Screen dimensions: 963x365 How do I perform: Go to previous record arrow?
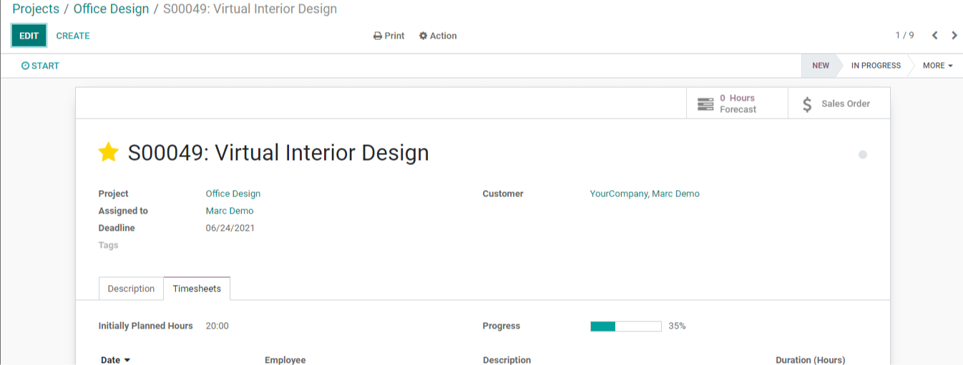coord(934,36)
